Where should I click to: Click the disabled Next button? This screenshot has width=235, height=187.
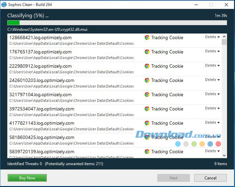point(174,178)
